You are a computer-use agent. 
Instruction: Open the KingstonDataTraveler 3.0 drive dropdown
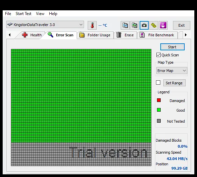pyautogui.click(x=45, y=24)
